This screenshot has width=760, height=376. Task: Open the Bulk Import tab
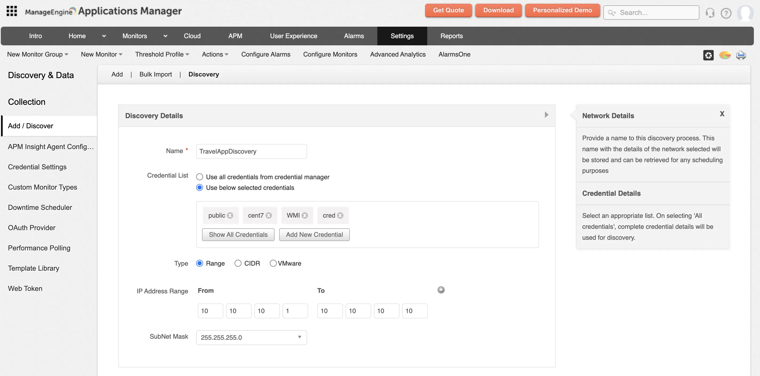point(156,74)
